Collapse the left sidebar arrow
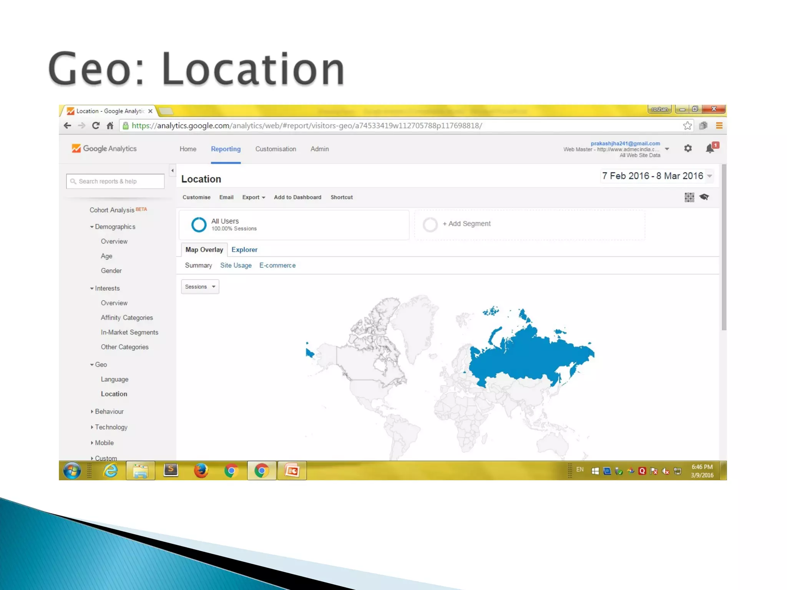This screenshot has height=590, width=787. (x=172, y=170)
